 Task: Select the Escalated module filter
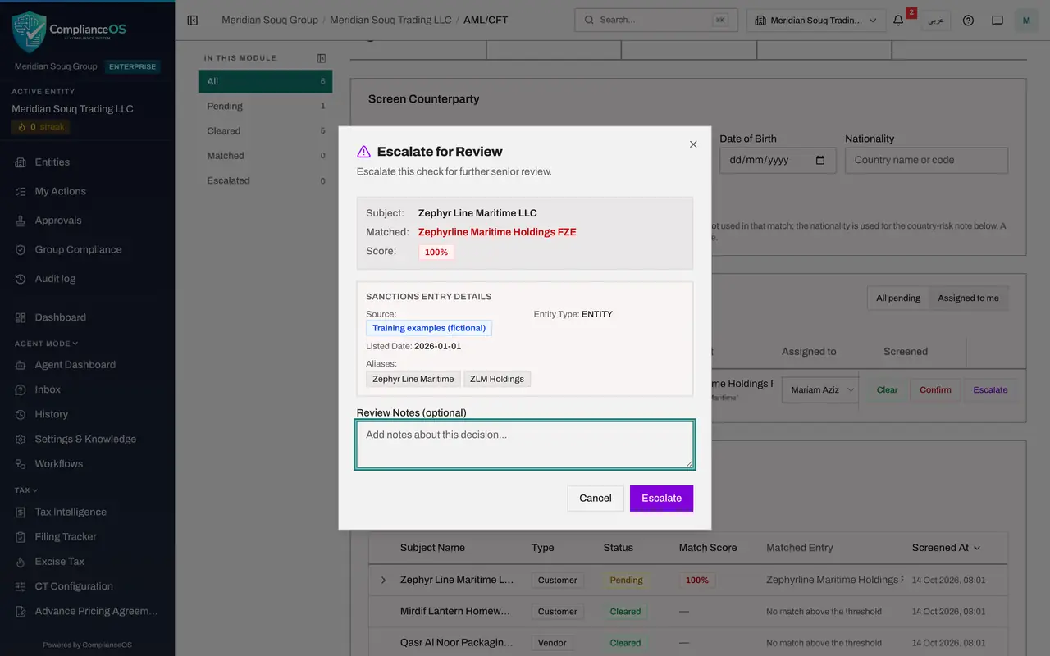(265, 180)
